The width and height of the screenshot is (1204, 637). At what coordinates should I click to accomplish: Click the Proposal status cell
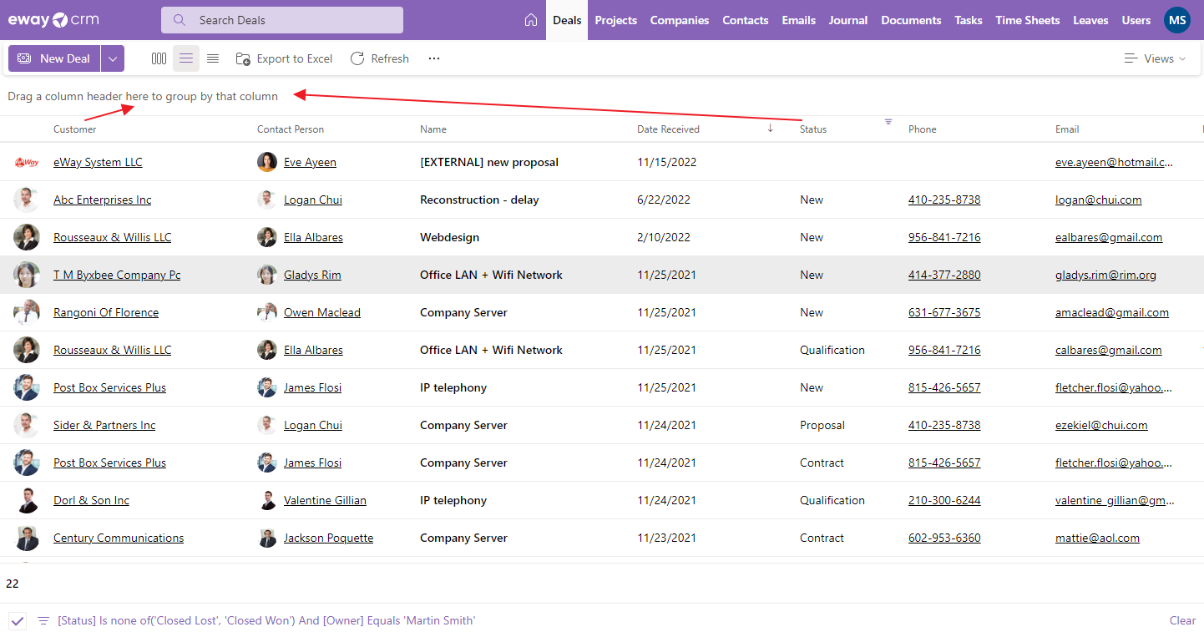(822, 425)
